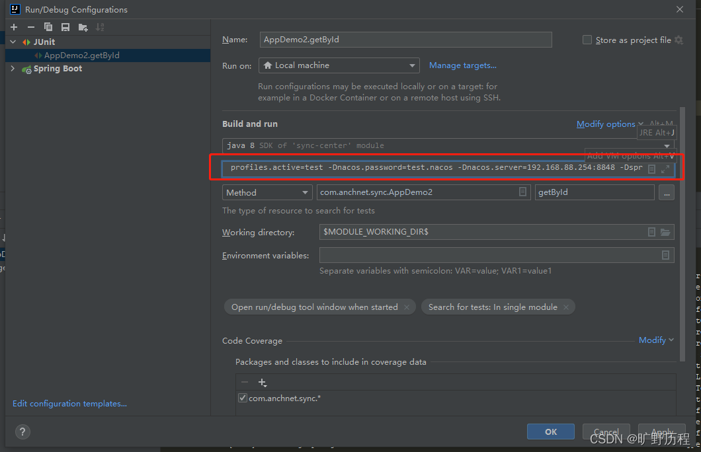Save the current configuration
This screenshot has height=452, width=701.
63,26
